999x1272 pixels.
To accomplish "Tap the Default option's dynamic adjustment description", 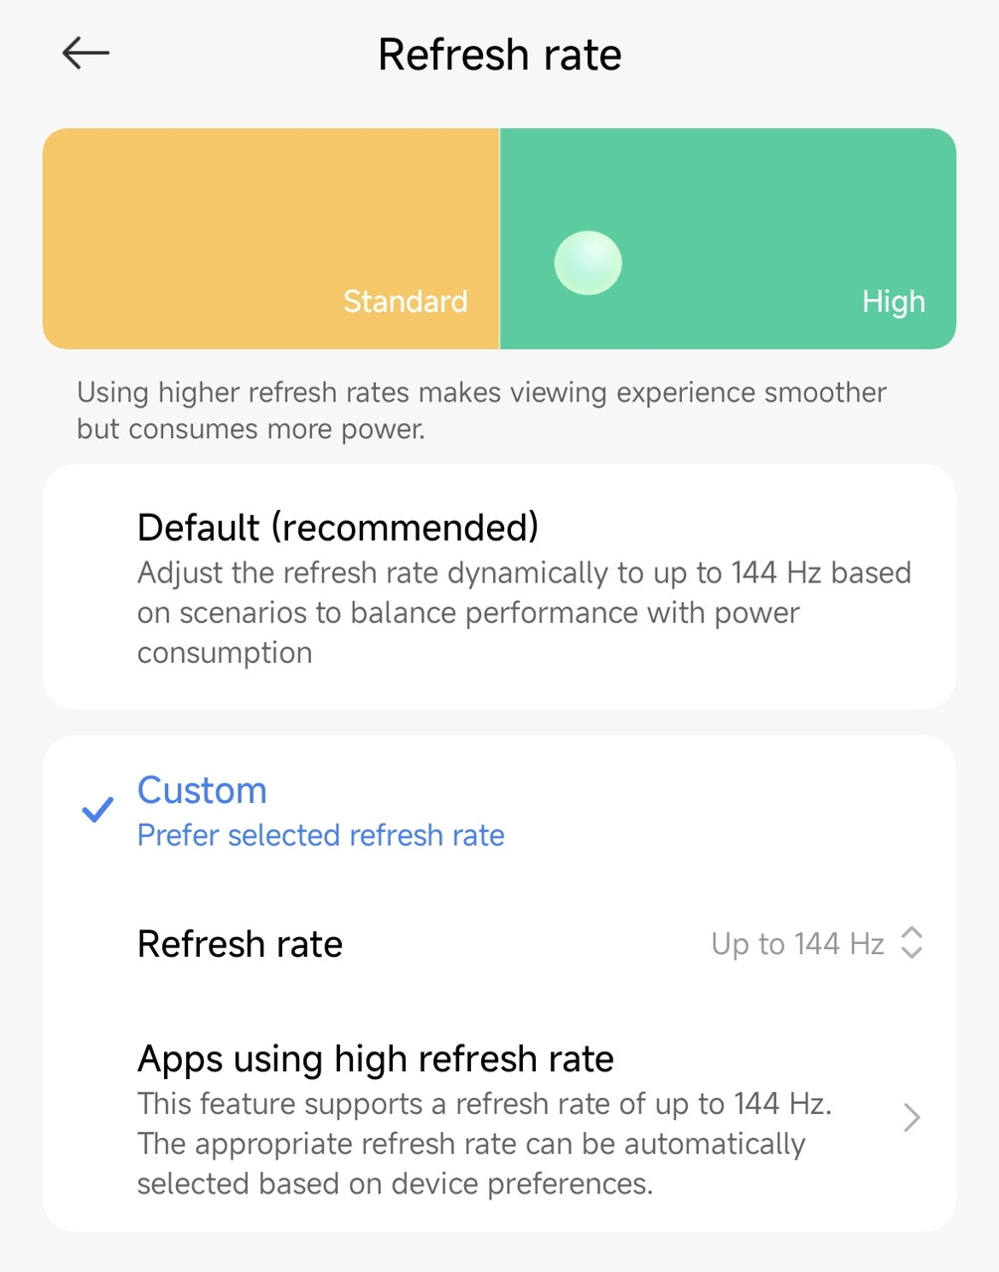I will (x=523, y=612).
